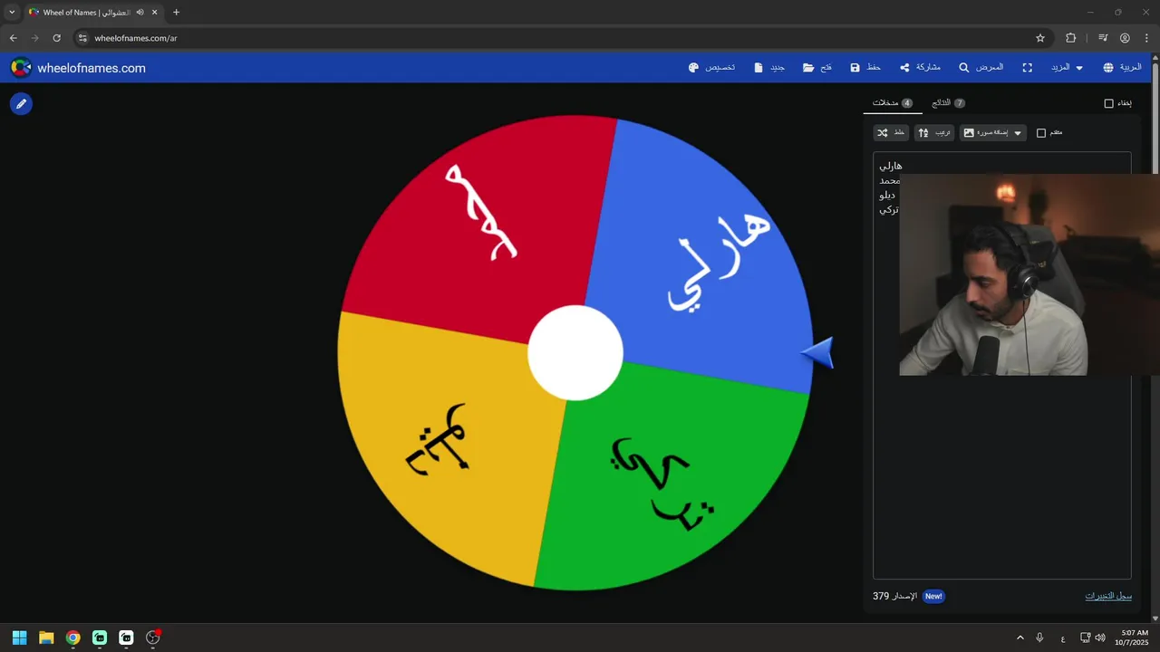Enter fullscreen mode icon

pos(1028,68)
